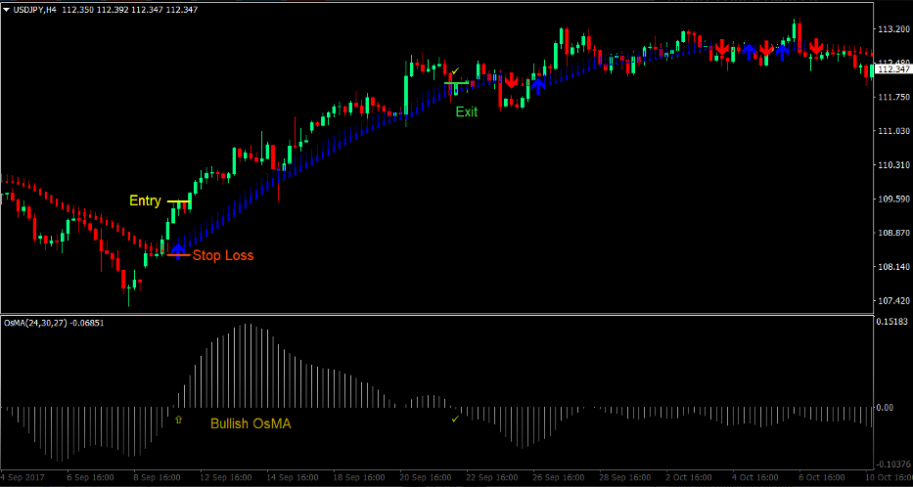Click the yellow up arrow in OsMA panel
This screenshot has width=913, height=487.
(177, 420)
